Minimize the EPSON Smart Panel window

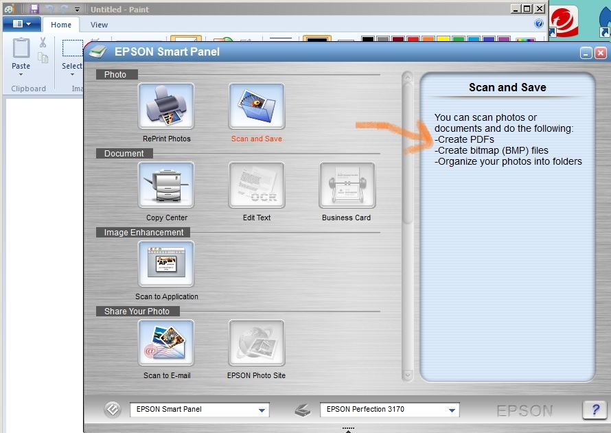[x=586, y=53]
